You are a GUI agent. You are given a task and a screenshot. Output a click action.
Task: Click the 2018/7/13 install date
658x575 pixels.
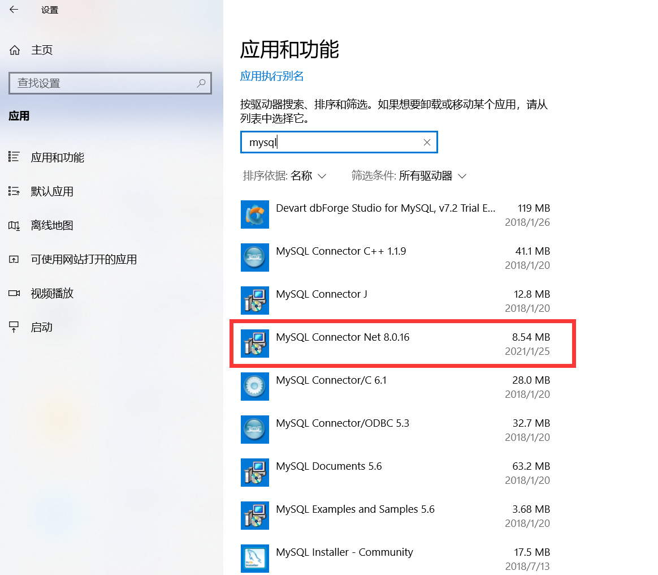pos(527,566)
